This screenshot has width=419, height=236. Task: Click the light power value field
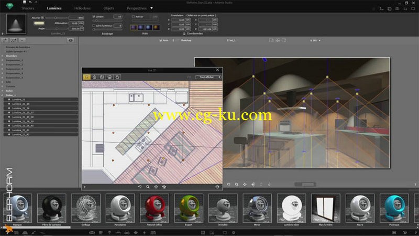[76, 18]
